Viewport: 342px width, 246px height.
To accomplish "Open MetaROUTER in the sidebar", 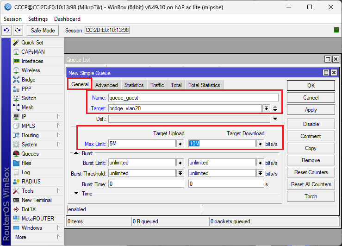I will (37, 219).
